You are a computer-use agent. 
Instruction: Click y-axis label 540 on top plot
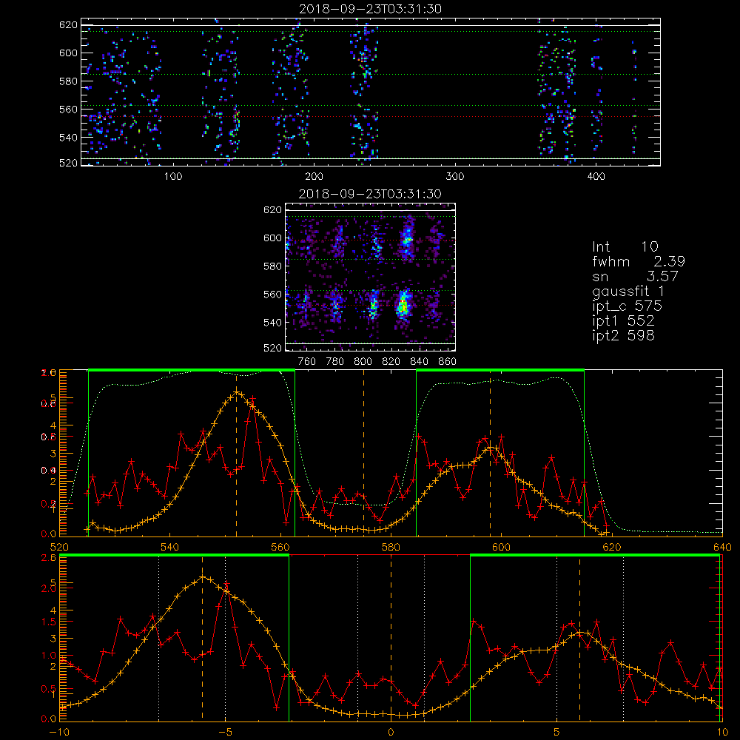click(68, 138)
